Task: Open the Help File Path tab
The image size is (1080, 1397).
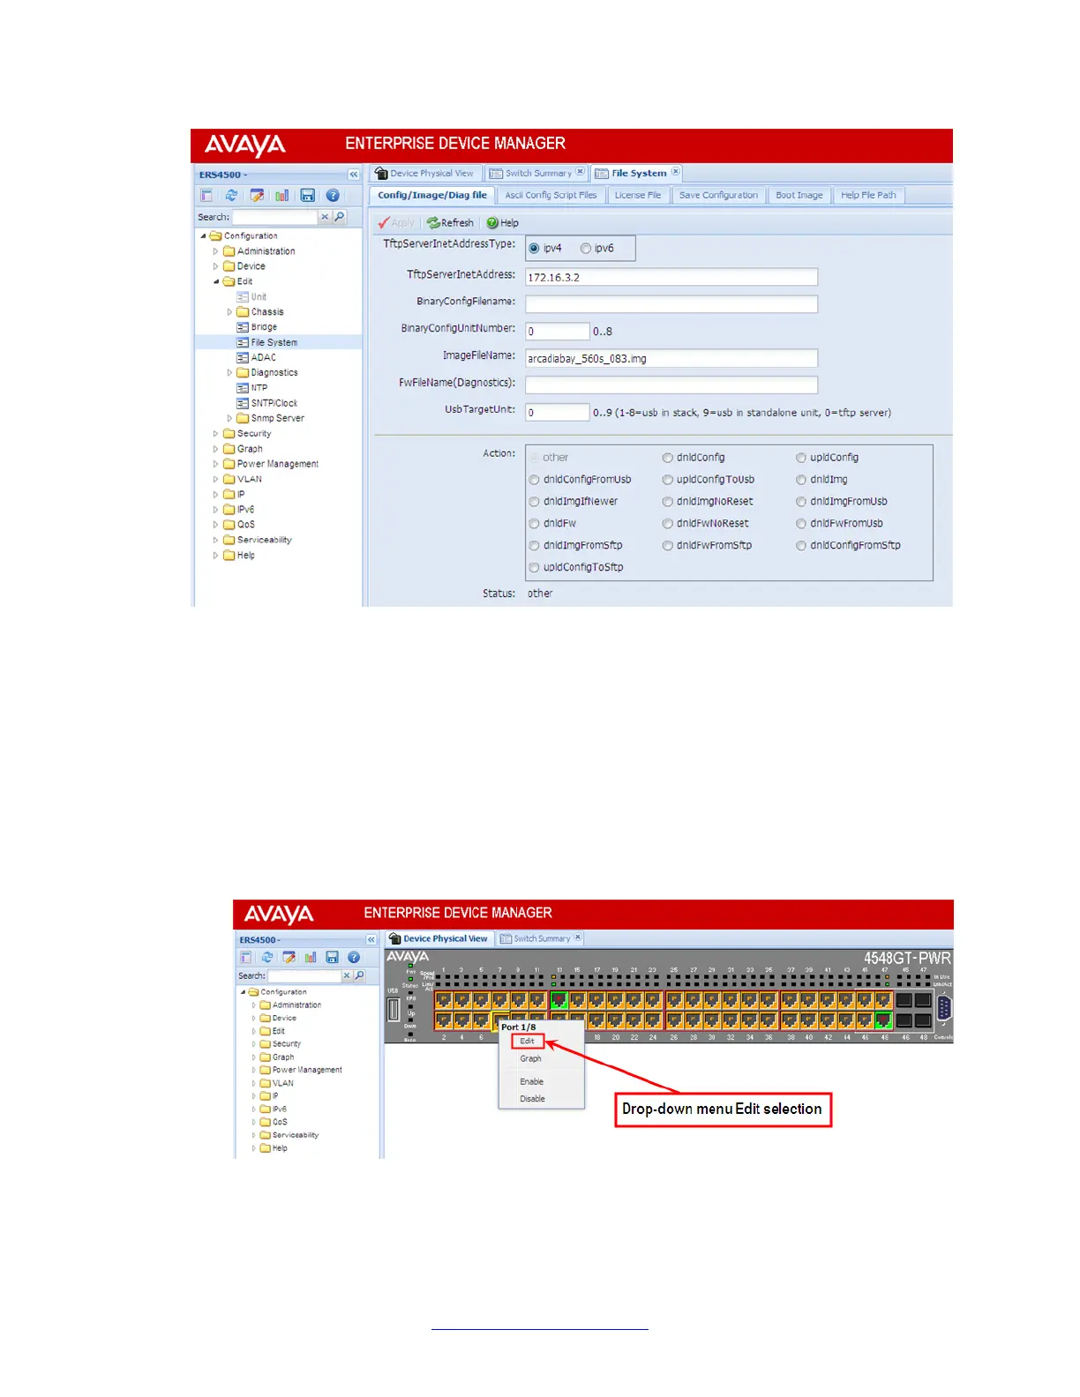Action: 868,195
